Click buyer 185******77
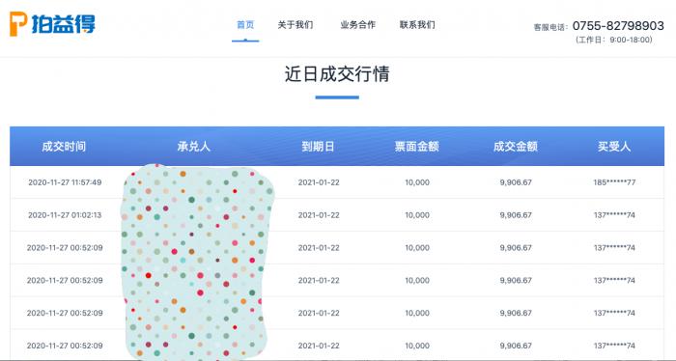 point(614,182)
